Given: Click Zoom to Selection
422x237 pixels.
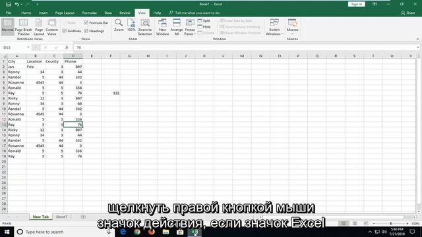Looking at the screenshot, I should point(145,27).
